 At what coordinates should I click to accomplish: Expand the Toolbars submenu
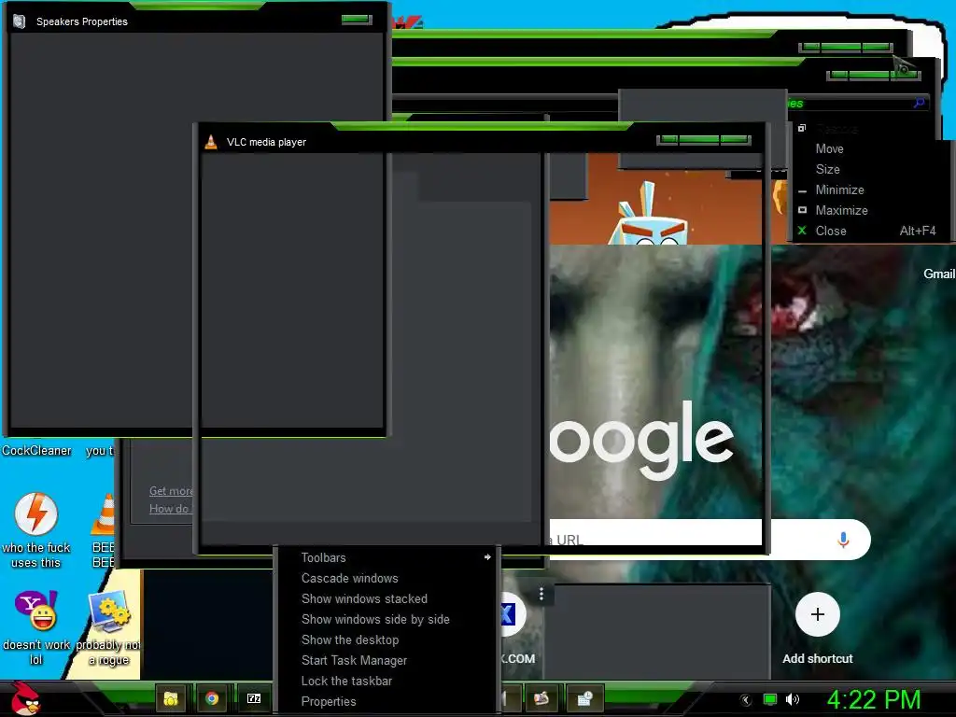pyautogui.click(x=388, y=558)
